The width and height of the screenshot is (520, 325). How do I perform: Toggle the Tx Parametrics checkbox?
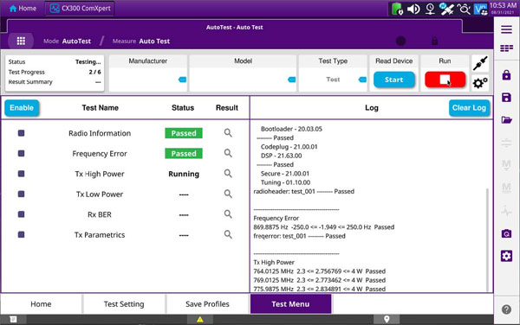[21, 235]
